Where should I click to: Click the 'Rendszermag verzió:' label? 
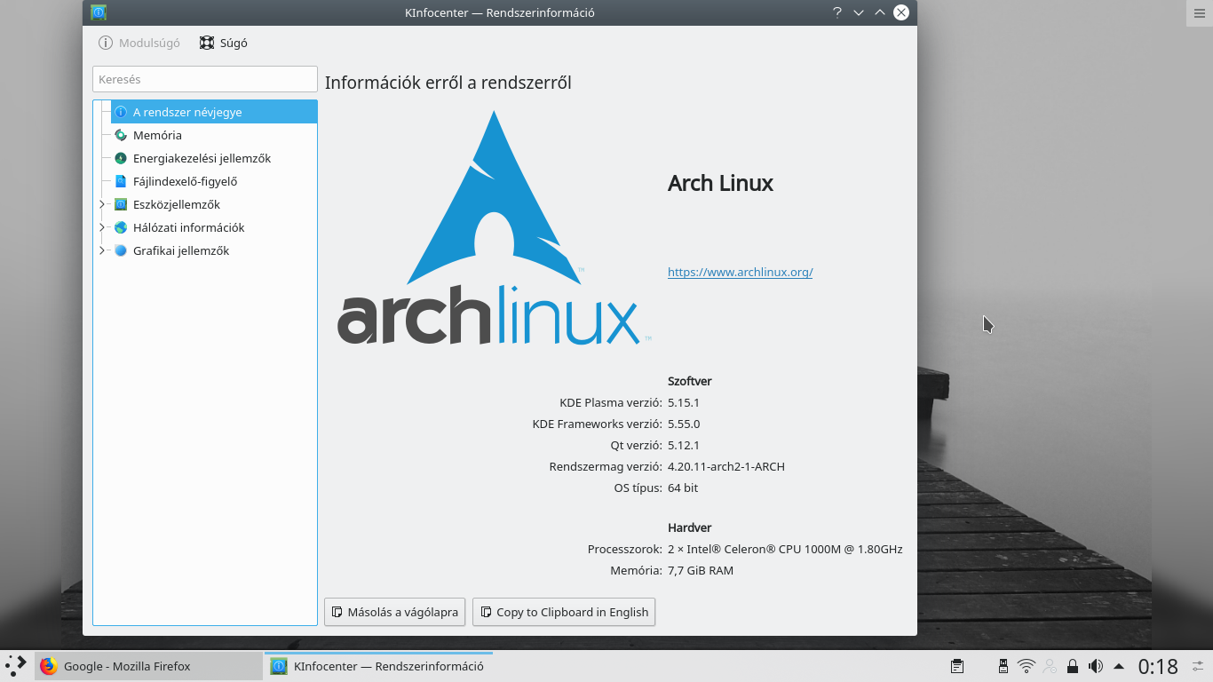[x=606, y=466]
